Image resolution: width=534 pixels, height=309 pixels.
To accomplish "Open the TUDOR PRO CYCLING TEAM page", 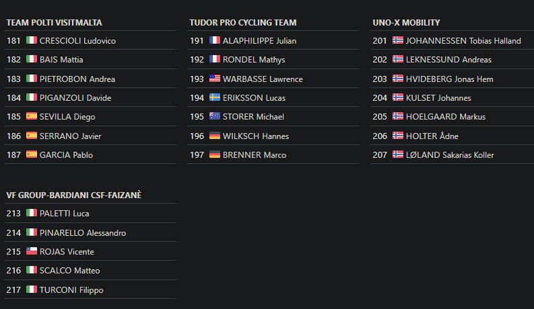I will [x=242, y=22].
